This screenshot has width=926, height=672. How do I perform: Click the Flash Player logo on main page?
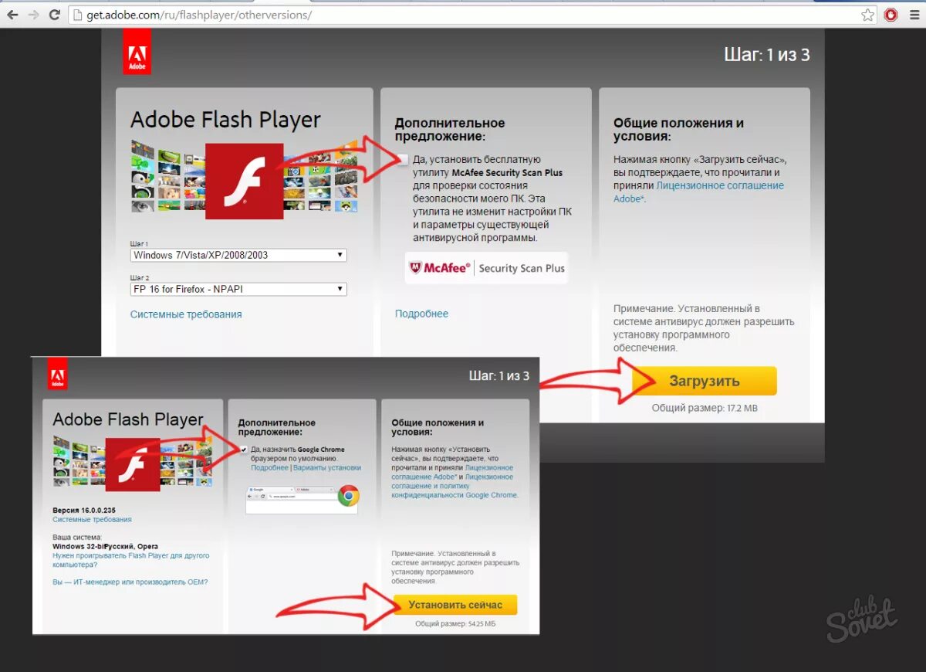click(245, 182)
